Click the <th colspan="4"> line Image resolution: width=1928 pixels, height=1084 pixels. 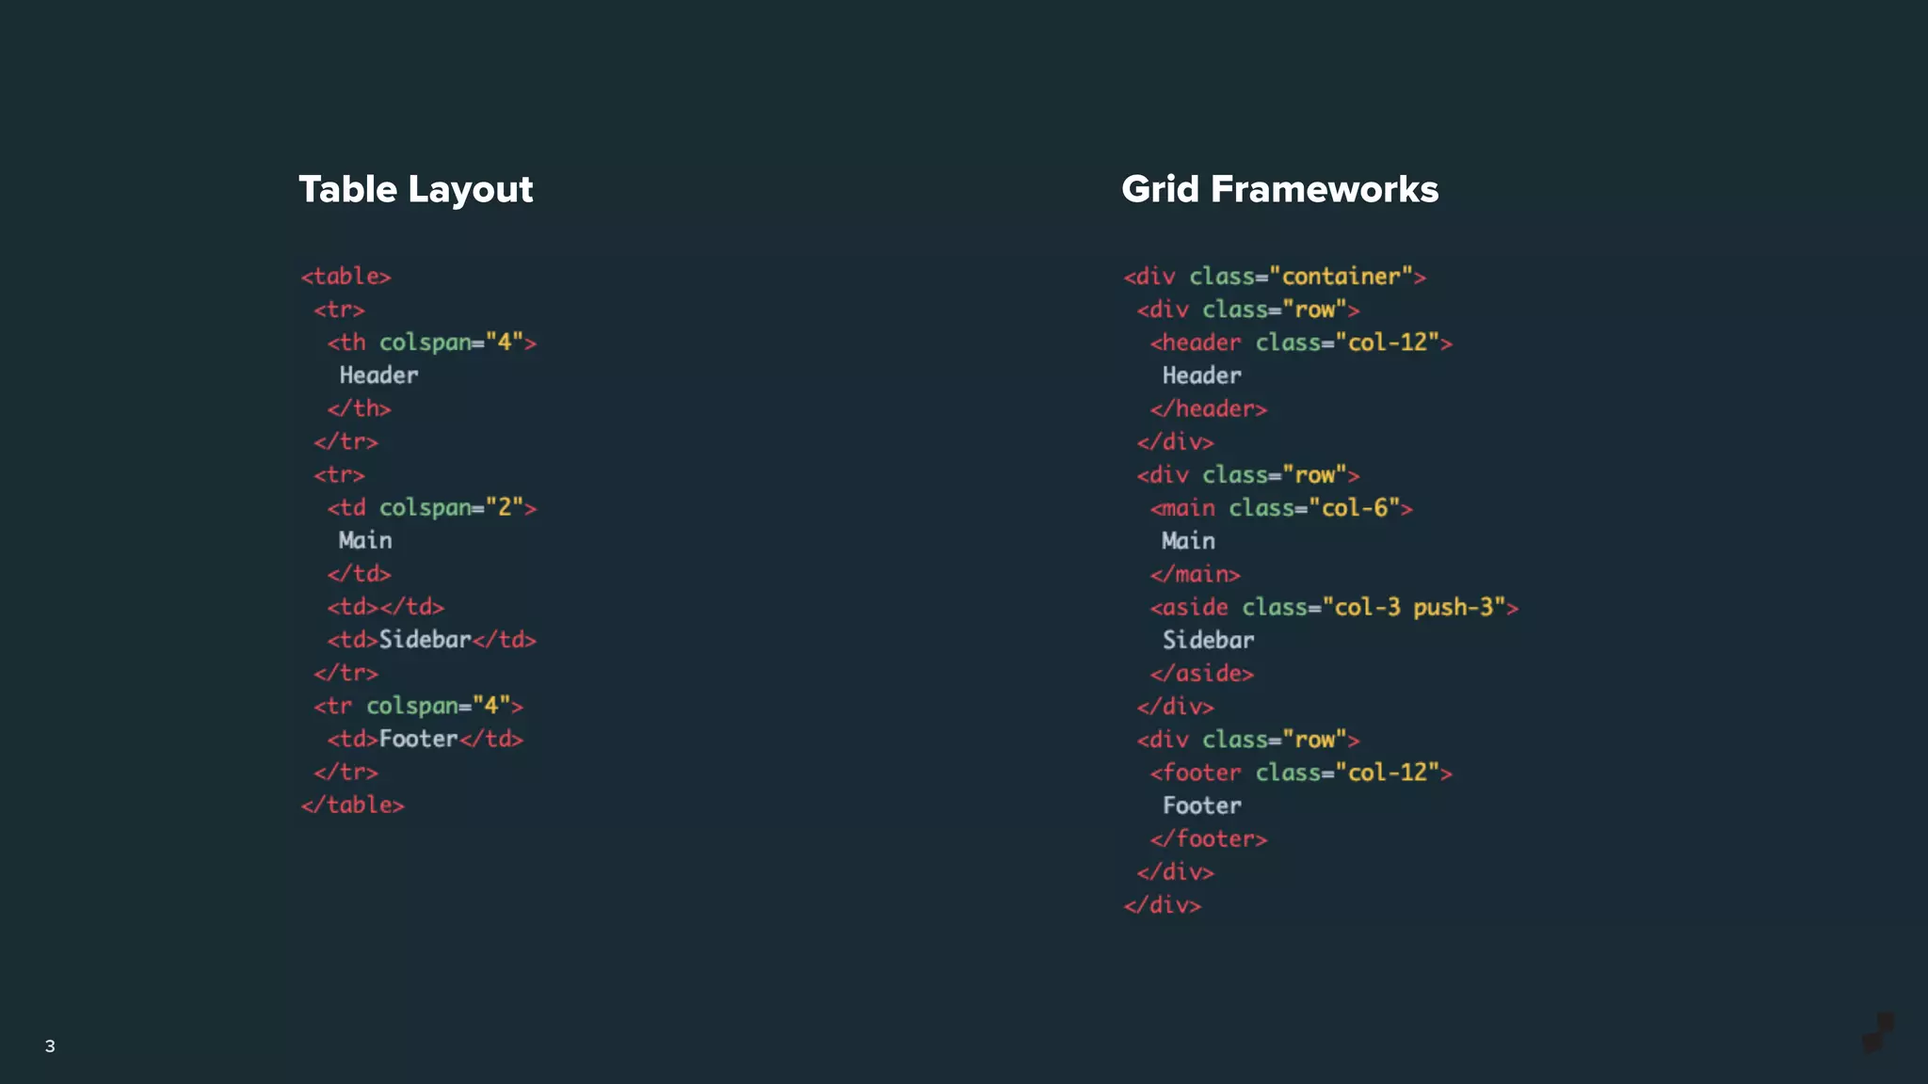click(x=432, y=343)
